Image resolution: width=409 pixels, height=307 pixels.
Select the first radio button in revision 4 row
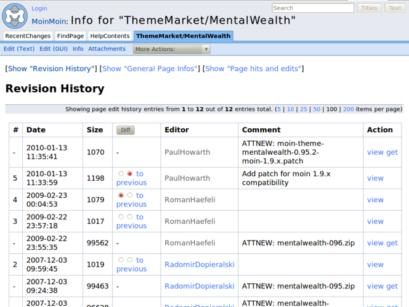pyautogui.click(x=121, y=195)
